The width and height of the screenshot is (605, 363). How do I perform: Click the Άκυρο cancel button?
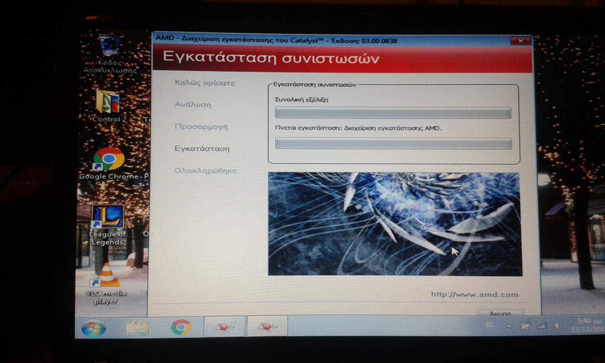tap(500, 313)
